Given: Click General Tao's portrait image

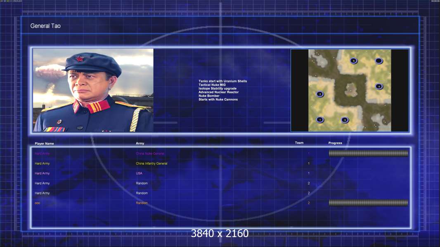Looking at the screenshot, I should (x=93, y=90).
